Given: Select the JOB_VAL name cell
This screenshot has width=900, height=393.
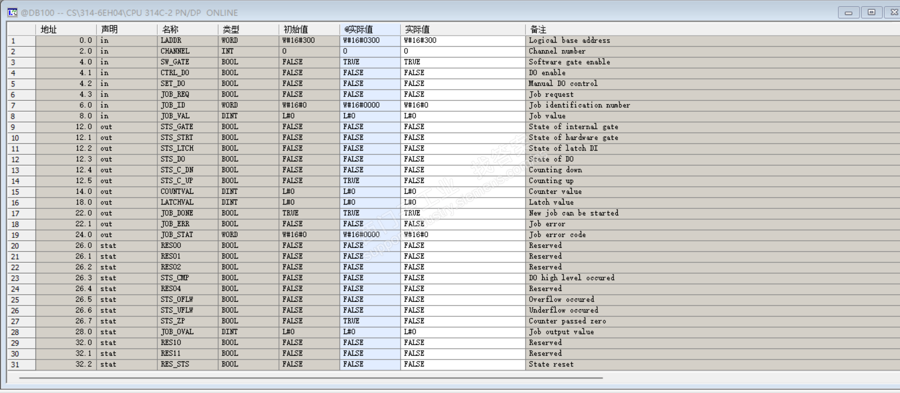Looking at the screenshot, I should point(188,116).
